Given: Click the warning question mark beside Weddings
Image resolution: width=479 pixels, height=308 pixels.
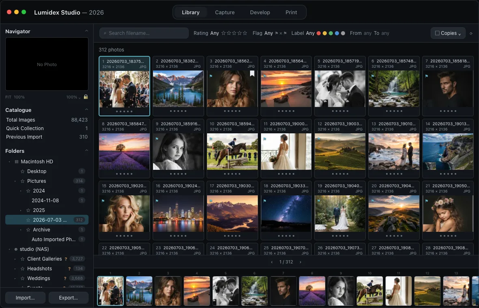Looking at the screenshot, I should [65, 278].
